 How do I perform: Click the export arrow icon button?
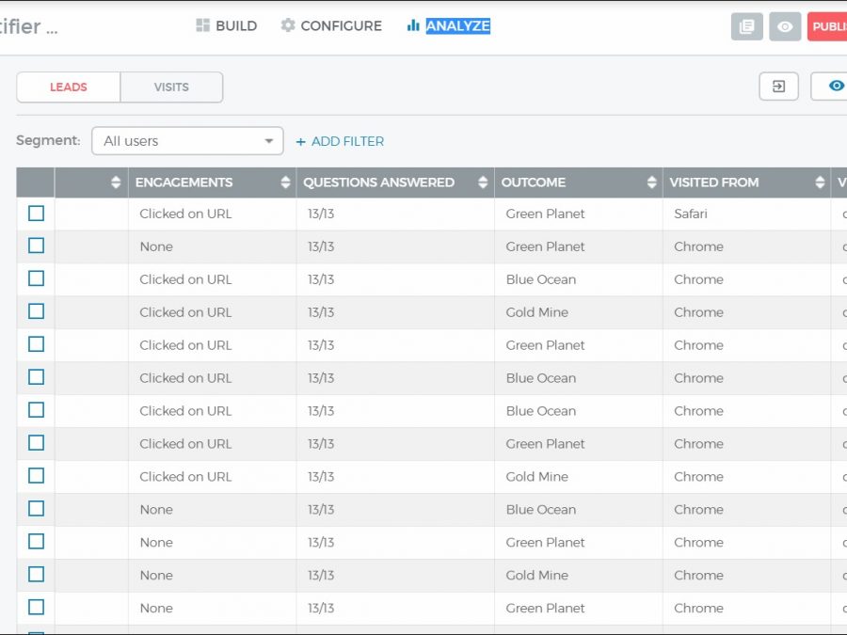(778, 87)
